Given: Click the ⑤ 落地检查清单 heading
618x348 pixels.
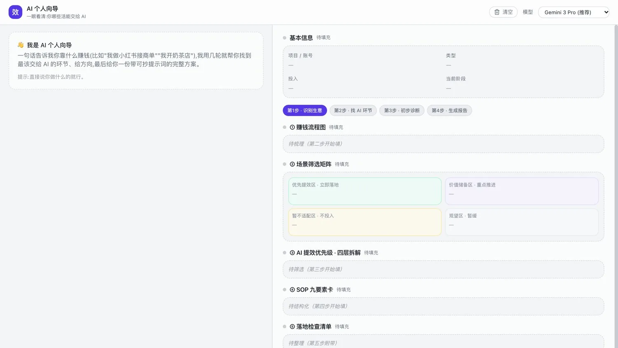Looking at the screenshot, I should (x=311, y=327).
